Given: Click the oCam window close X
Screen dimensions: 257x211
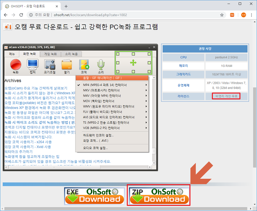Looking at the screenshot, I should click(x=154, y=47).
